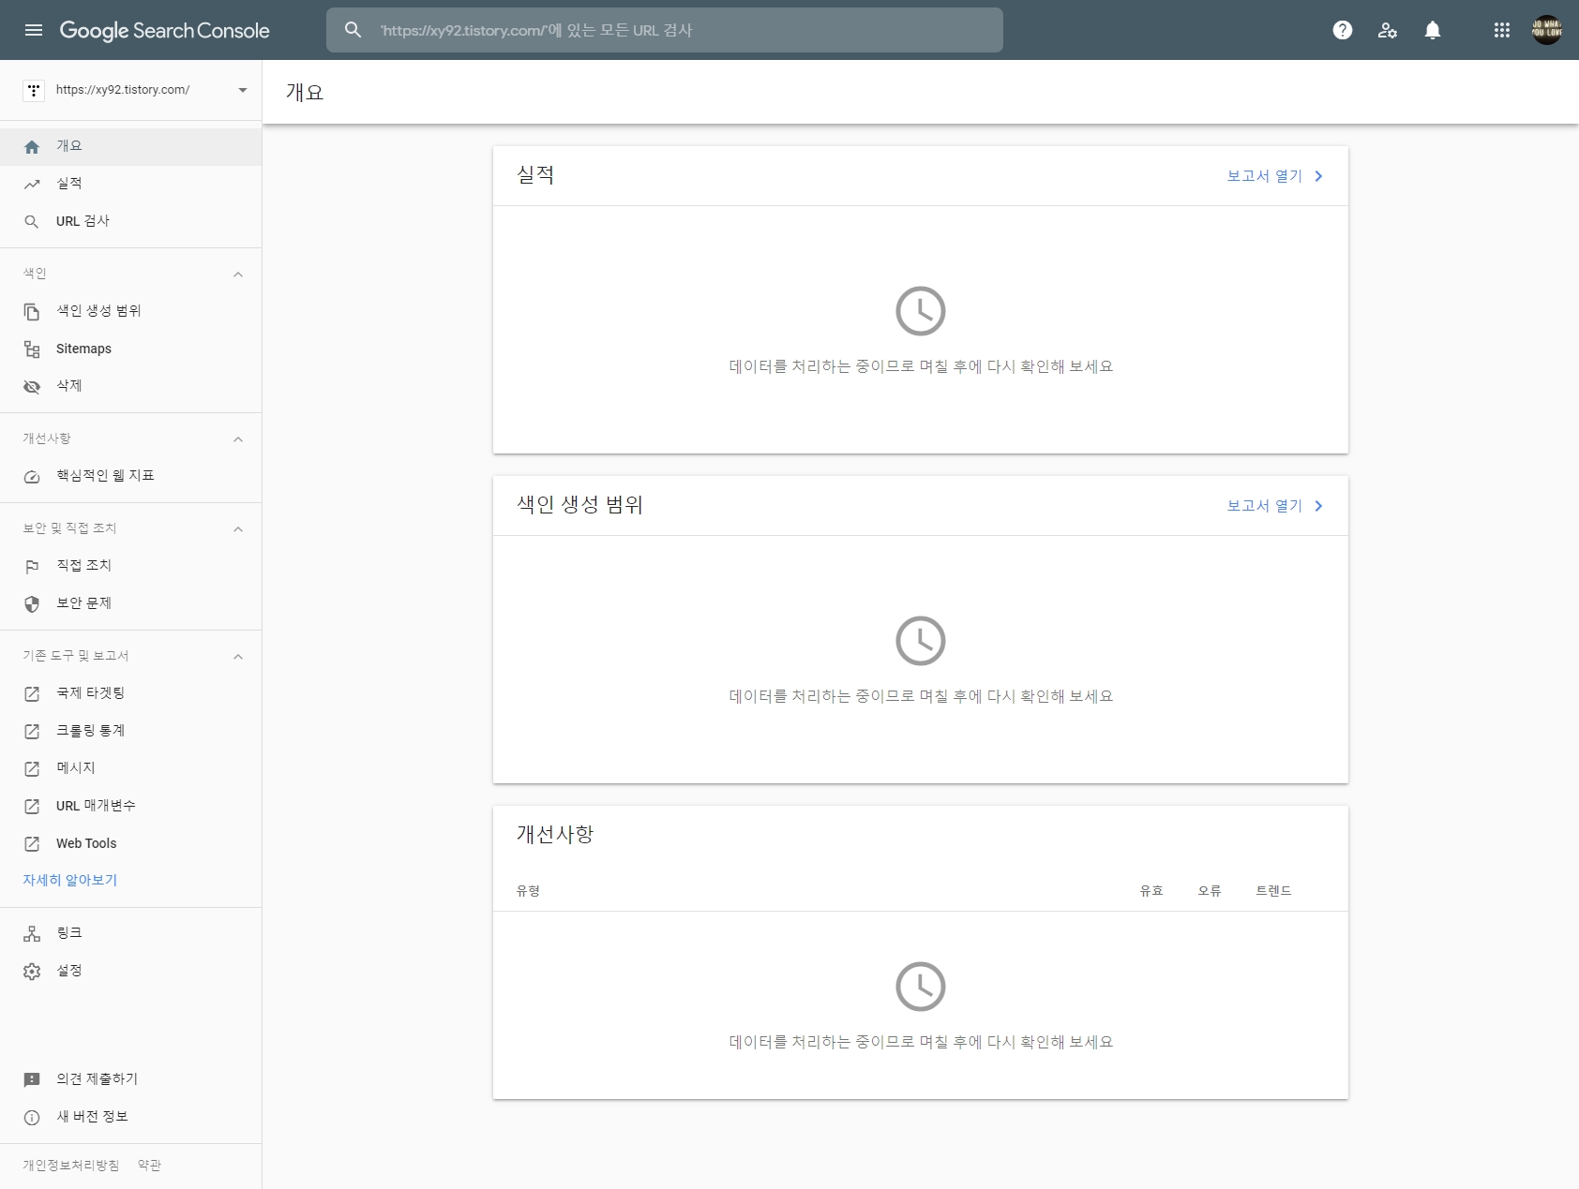Click the 트렌드 column header
The image size is (1579, 1189).
(1273, 891)
